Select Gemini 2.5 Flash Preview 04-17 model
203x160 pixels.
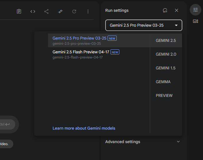tap(99, 54)
